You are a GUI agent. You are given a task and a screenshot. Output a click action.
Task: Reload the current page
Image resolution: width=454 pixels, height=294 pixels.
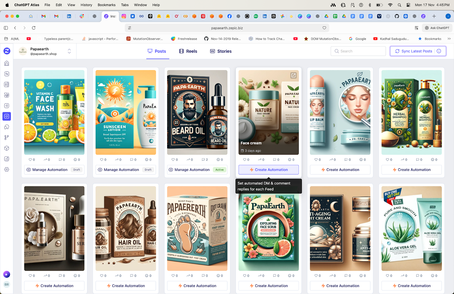[34, 28]
